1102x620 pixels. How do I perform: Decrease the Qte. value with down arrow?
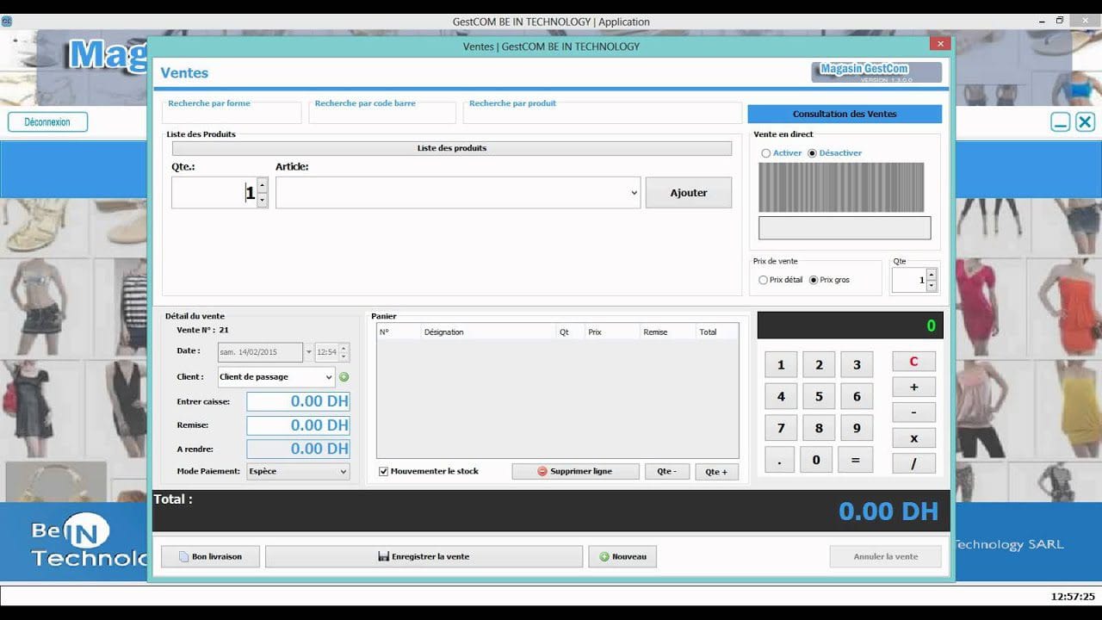[x=262, y=201]
